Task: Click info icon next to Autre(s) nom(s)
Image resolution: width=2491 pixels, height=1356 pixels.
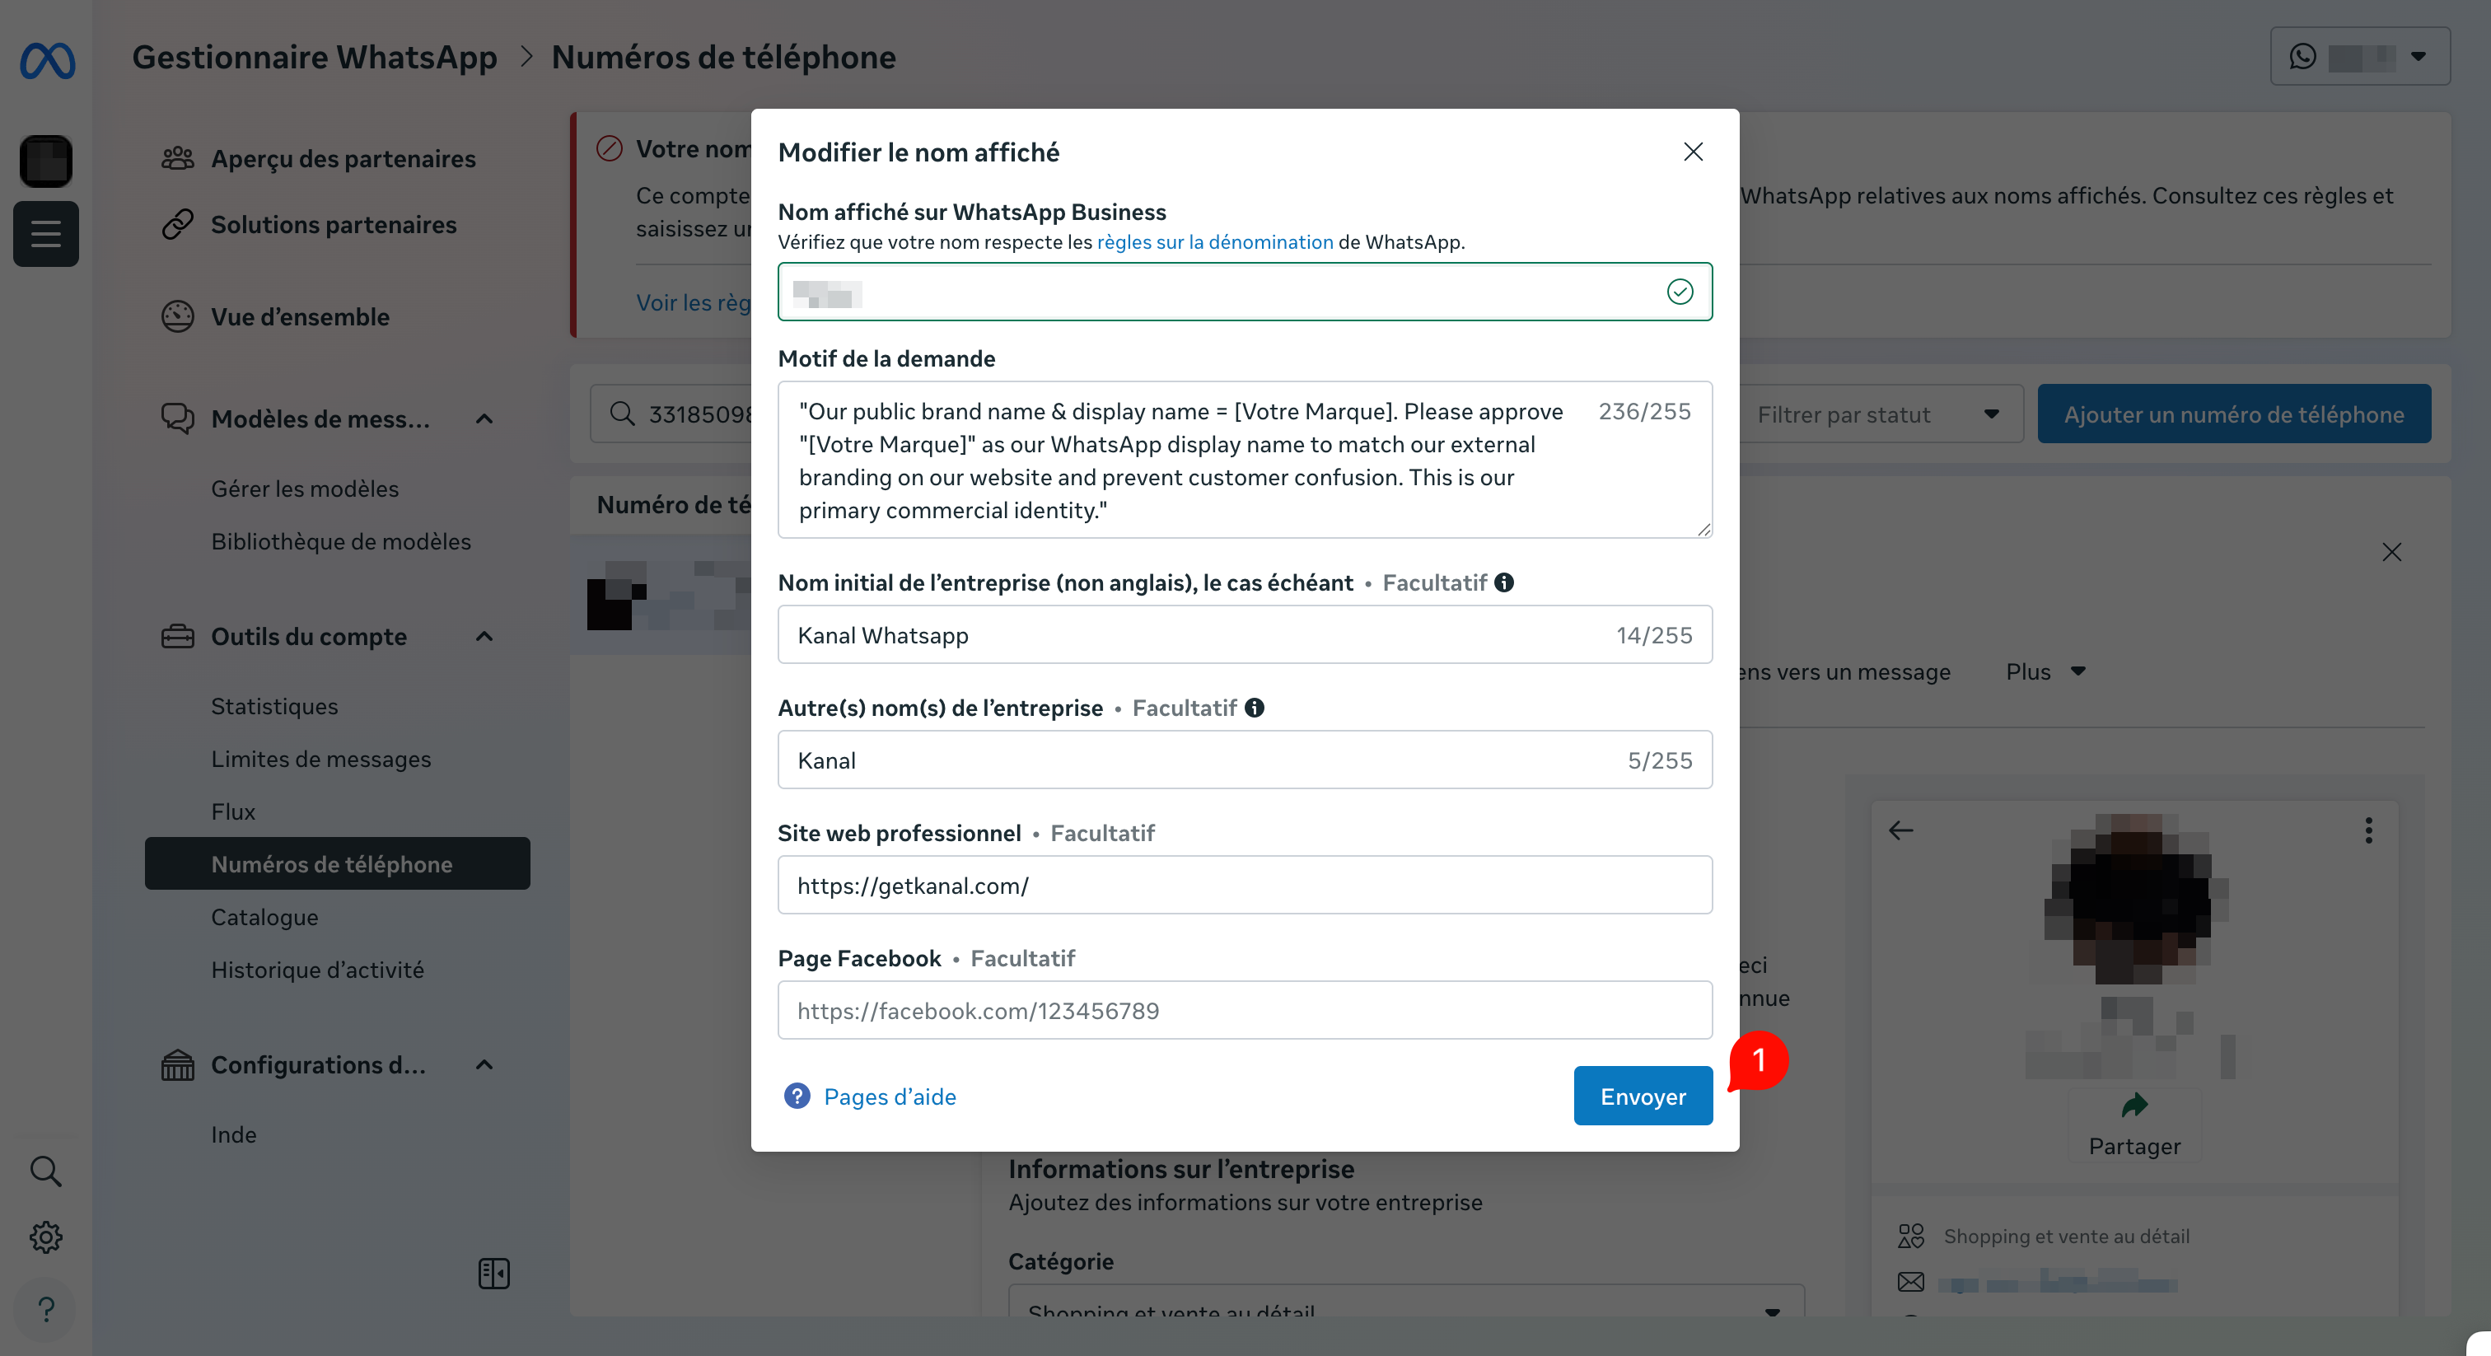Action: pyautogui.click(x=1255, y=708)
